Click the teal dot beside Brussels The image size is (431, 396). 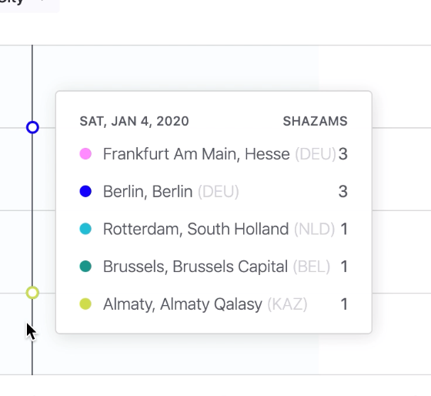(x=85, y=267)
